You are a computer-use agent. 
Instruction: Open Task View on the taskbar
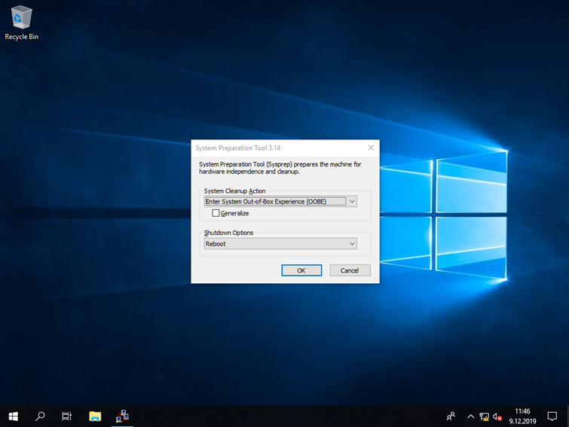pos(67,416)
